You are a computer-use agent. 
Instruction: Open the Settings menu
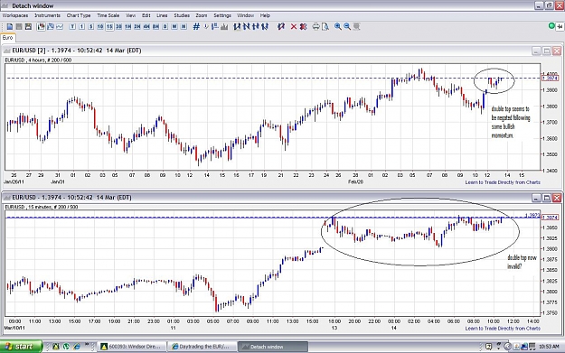click(222, 15)
